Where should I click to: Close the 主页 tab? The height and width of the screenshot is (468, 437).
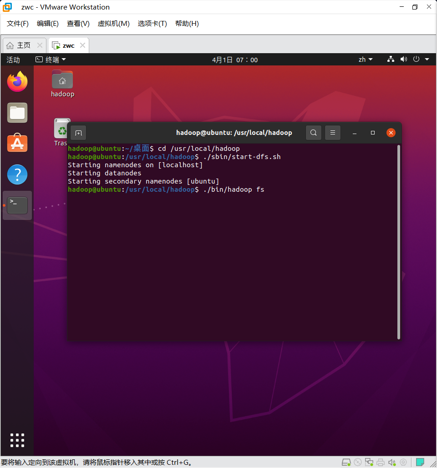(40, 45)
